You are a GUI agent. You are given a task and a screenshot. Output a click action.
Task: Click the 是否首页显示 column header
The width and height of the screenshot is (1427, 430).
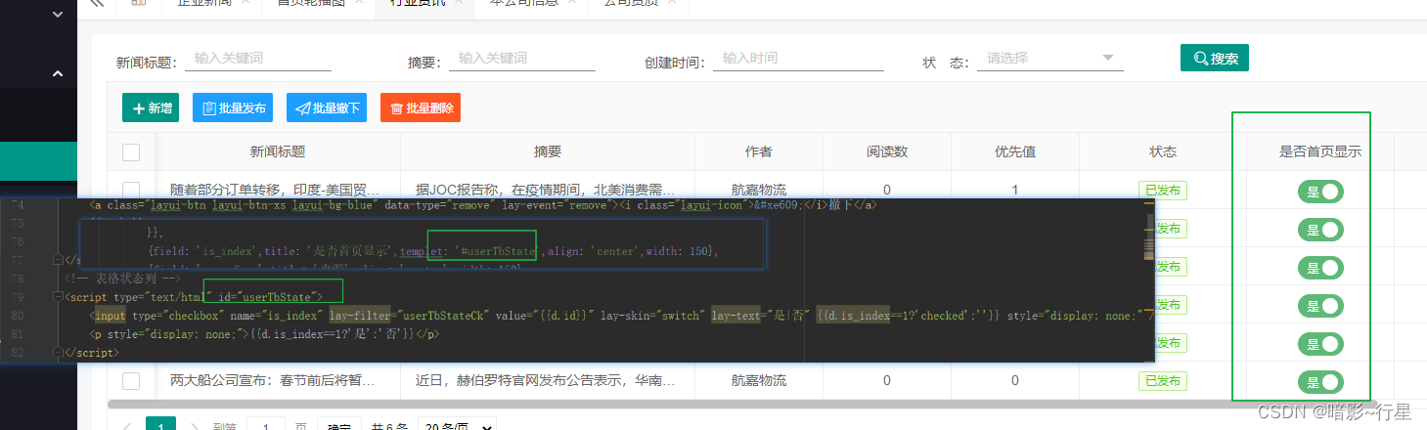[x=1320, y=151]
